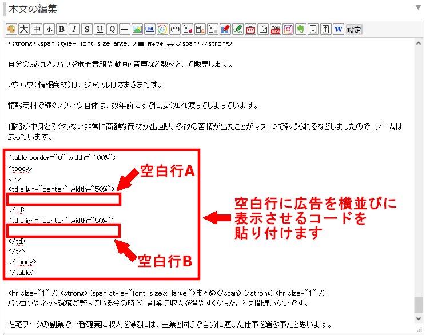426x335 pixels.
Task: Apply small font size (小)
Action: click(x=49, y=29)
